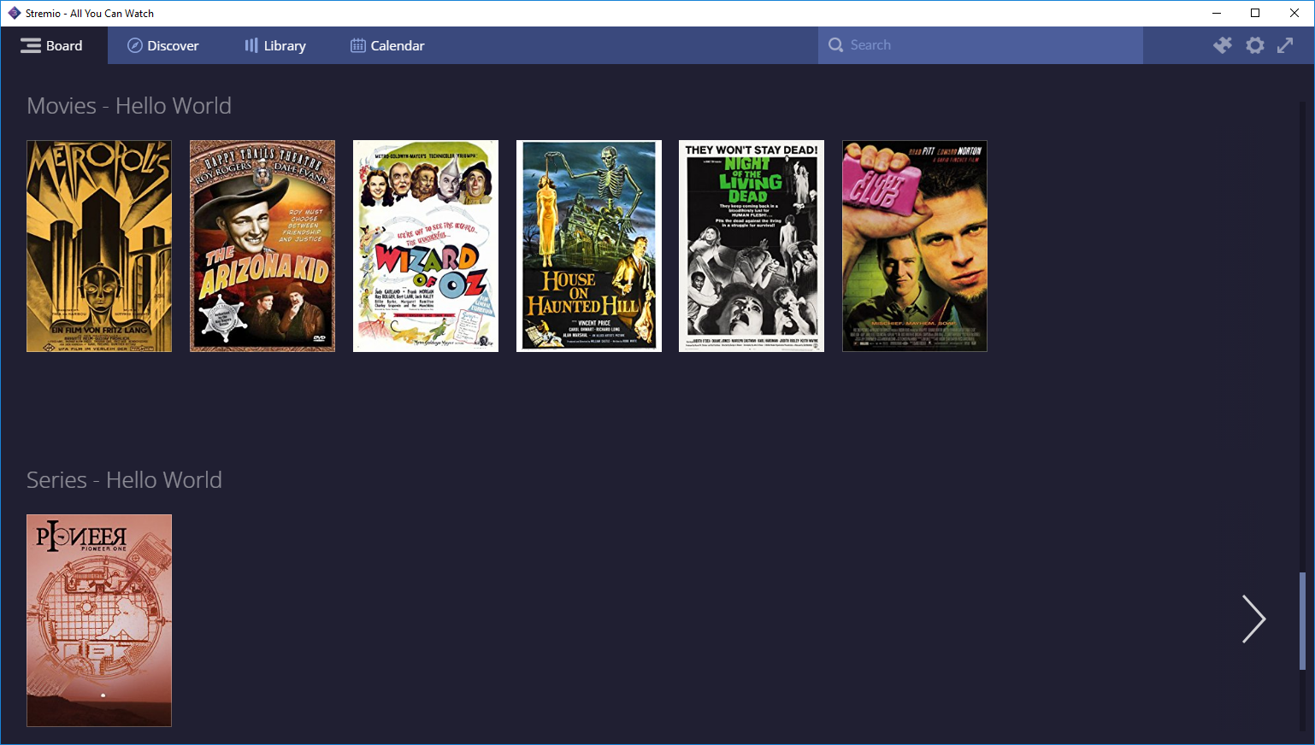
Task: Click the hamburger menu icon beside Board
Action: click(x=31, y=45)
